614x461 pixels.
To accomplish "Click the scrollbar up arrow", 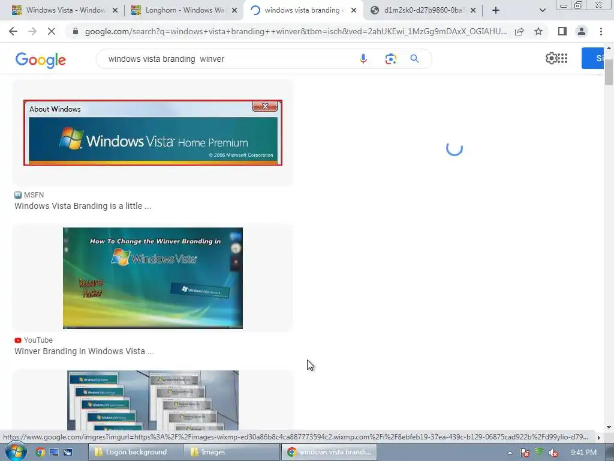I will click(x=609, y=48).
